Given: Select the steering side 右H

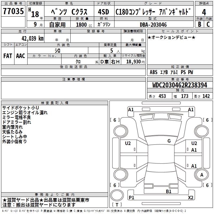Looking at the screenshot, I should (x=115, y=62).
